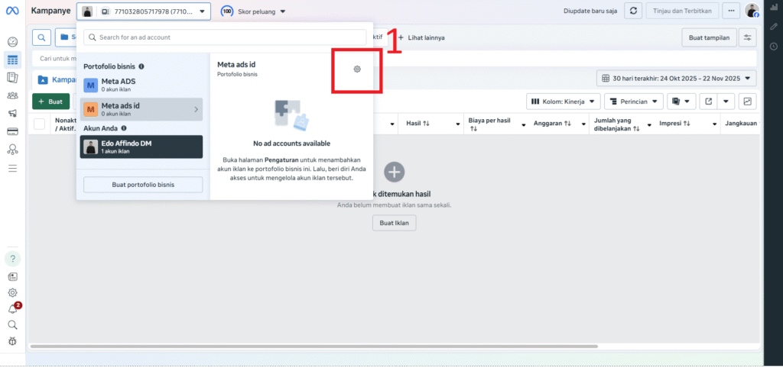The width and height of the screenshot is (783, 368).
Task: Select the Edo Affindo DM account
Action: tap(141, 147)
